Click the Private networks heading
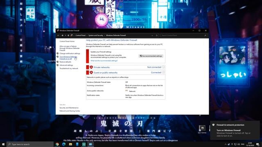The image size is (262, 147). click(102, 67)
